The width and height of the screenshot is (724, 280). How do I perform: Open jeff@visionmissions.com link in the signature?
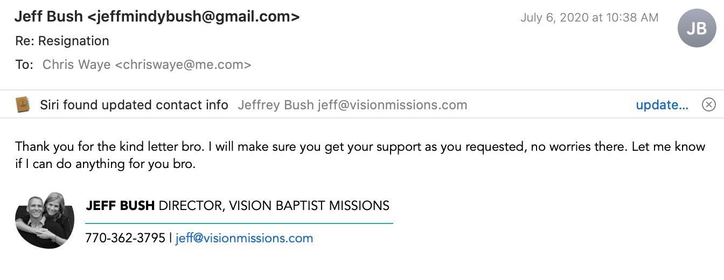tap(244, 238)
